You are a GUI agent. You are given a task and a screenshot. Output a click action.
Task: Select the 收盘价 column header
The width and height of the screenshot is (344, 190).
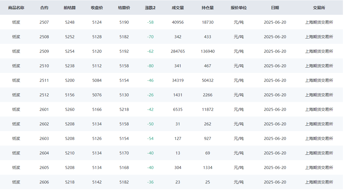pyautogui.click(x=97, y=8)
